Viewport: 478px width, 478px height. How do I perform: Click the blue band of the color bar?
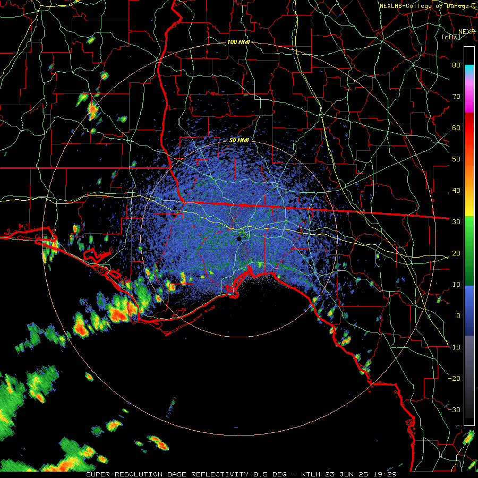click(469, 311)
